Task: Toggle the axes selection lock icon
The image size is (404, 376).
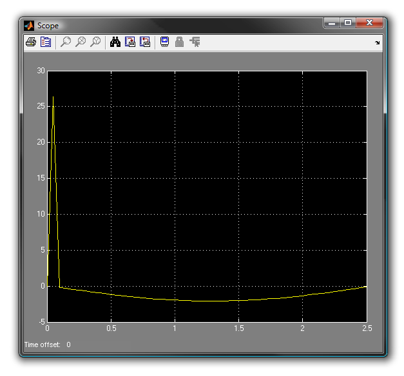Action: coord(180,42)
